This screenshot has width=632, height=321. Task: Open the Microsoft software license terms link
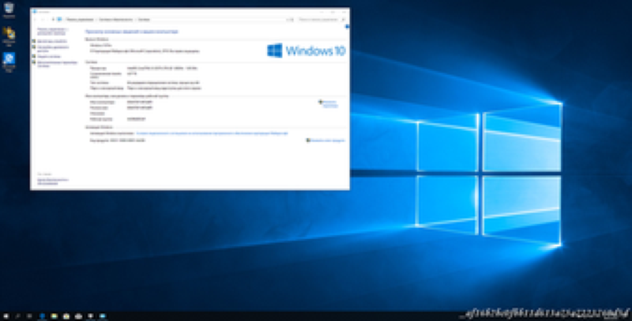[212, 133]
